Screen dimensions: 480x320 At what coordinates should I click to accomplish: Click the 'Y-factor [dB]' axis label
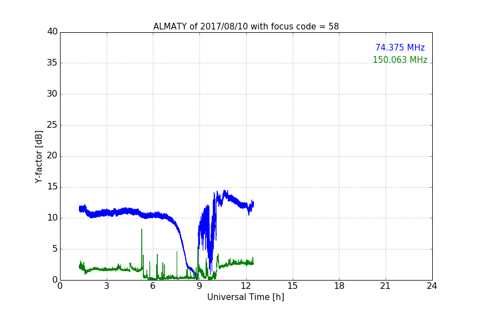(x=38, y=157)
